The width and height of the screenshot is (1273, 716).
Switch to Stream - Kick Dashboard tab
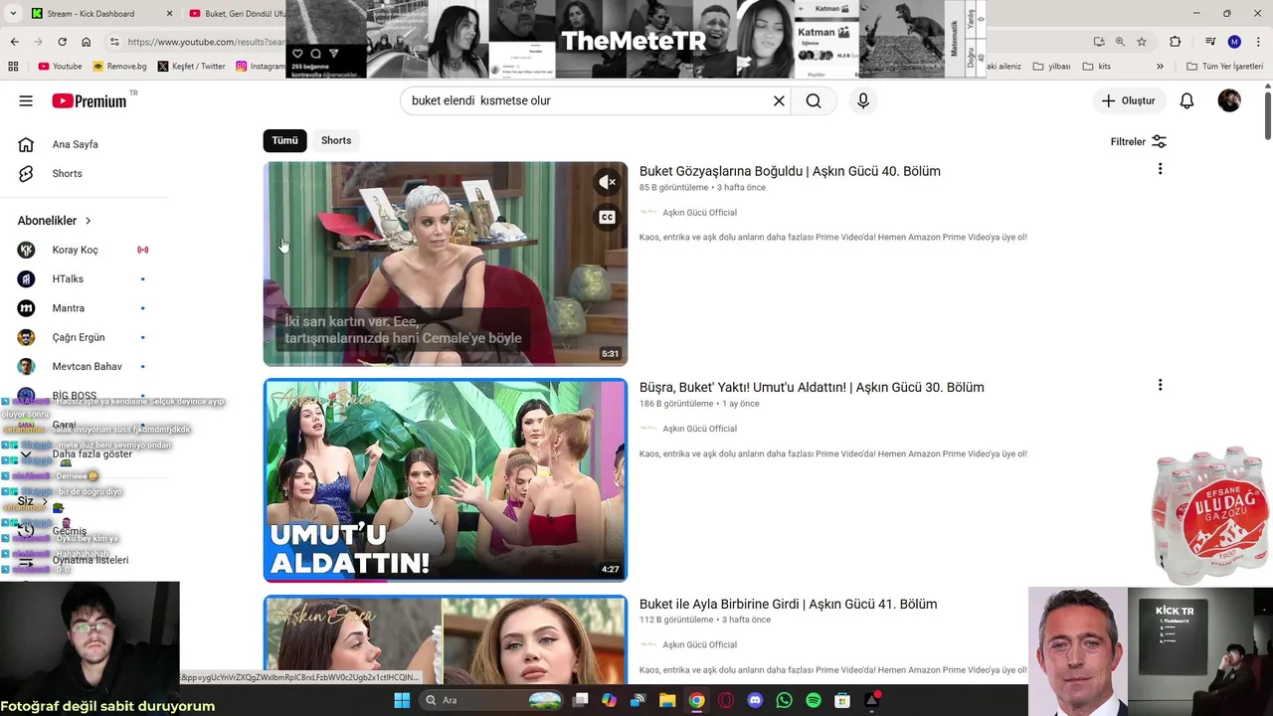coord(99,14)
